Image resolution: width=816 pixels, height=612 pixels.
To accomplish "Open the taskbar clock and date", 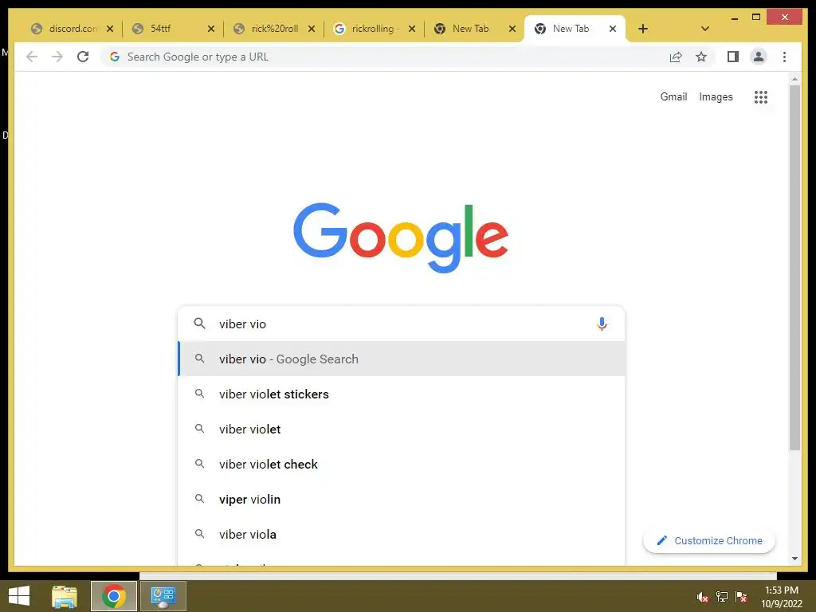I will 782,597.
